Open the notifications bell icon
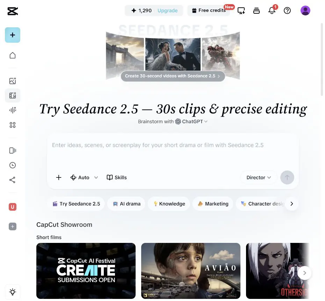This screenshot has height=301, width=325. click(x=272, y=10)
